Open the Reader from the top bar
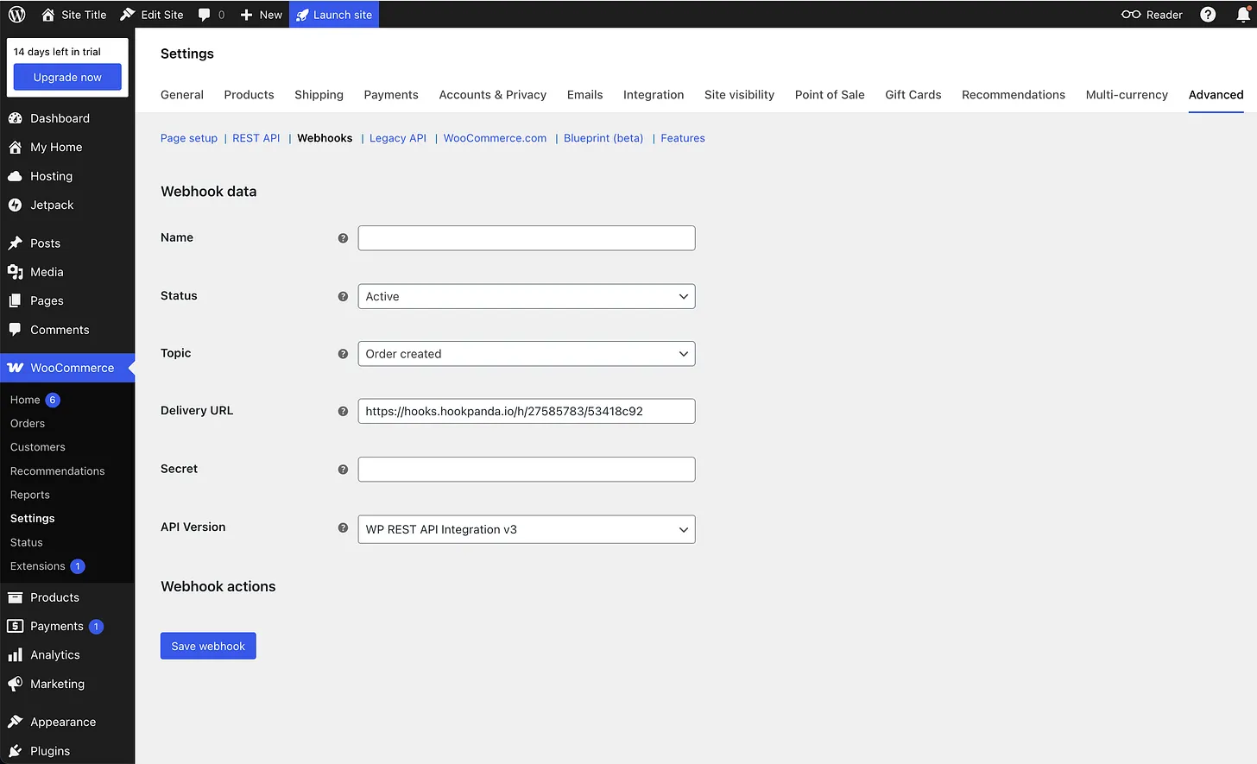 1152,15
